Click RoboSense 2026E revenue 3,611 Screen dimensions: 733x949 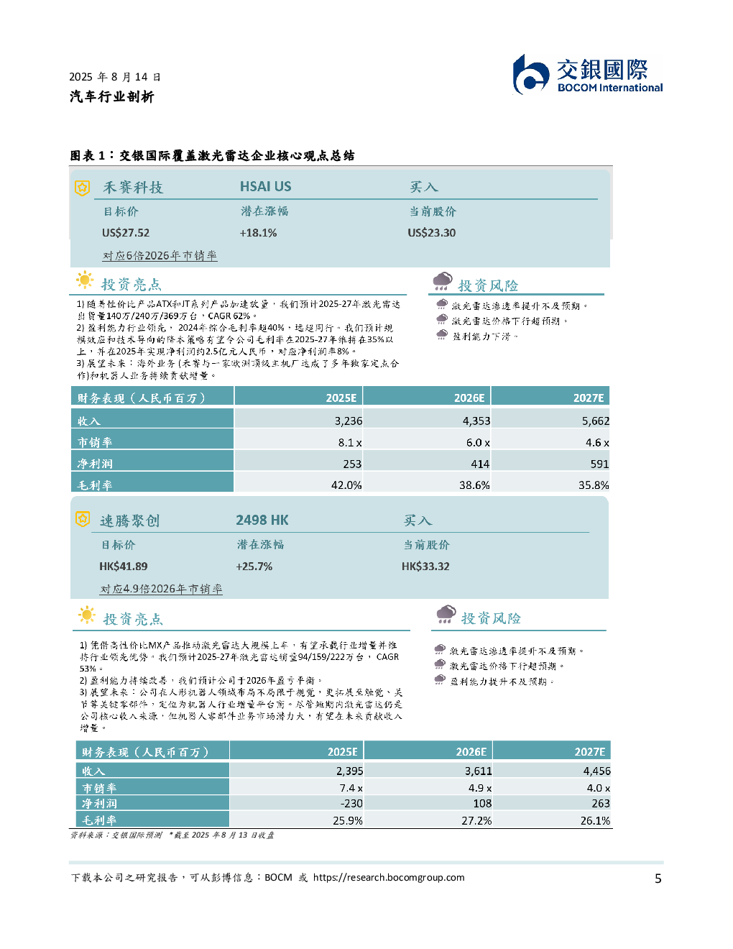[479, 771]
